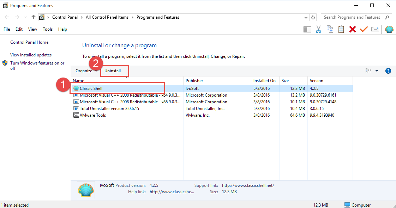Expand the chevron after All Control Panel Items
Screen dimensions: 396x208
[132, 17]
